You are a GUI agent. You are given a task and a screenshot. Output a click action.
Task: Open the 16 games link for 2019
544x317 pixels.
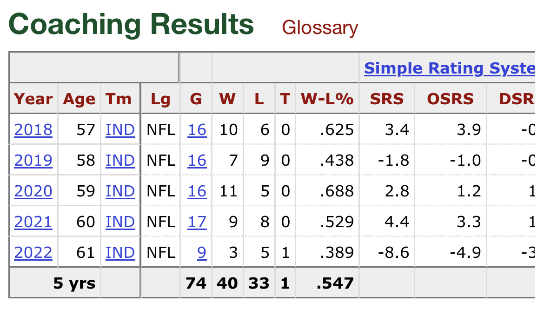click(197, 160)
